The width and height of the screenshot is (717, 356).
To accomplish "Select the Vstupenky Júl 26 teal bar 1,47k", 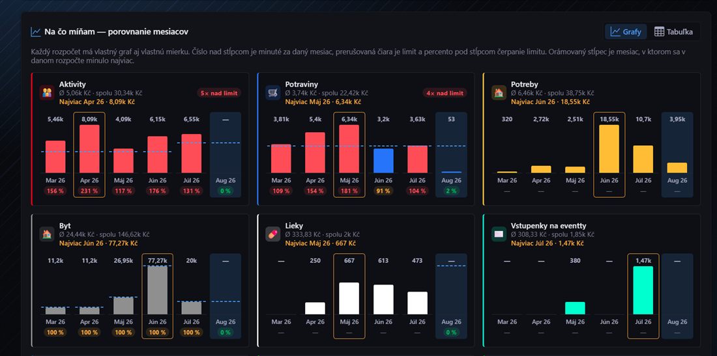I will click(643, 290).
